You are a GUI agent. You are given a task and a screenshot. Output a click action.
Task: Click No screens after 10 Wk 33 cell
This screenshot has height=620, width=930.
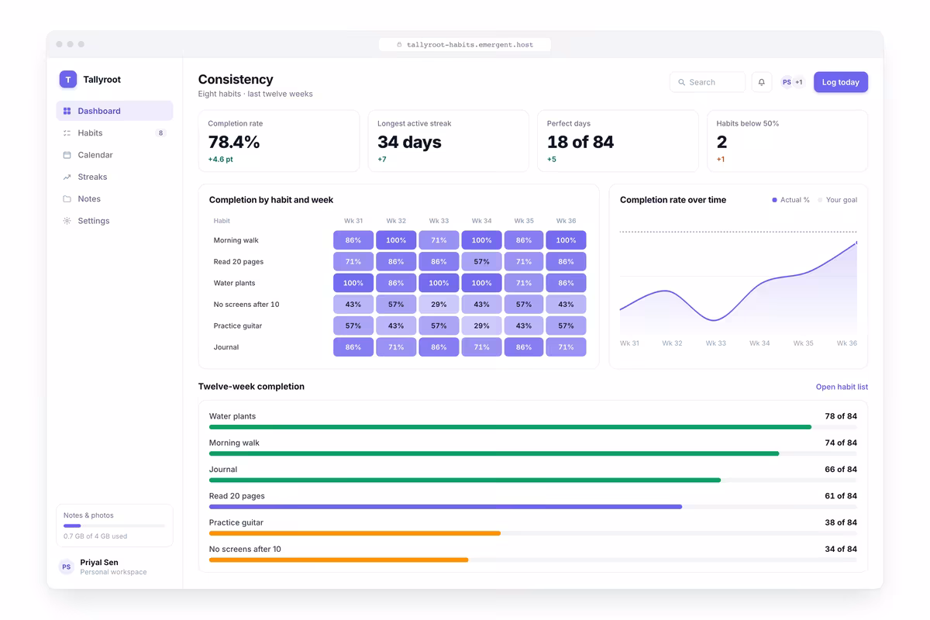[439, 305]
